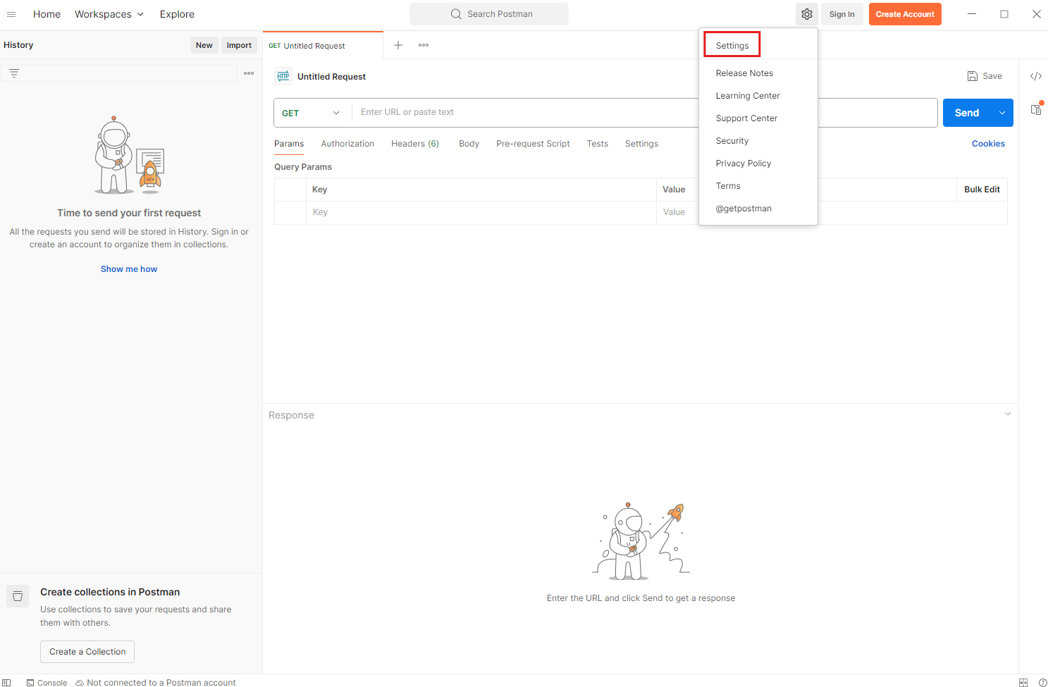1048x687 pixels.
Task: Open the request info sidebar icon
Action: coord(1036,109)
